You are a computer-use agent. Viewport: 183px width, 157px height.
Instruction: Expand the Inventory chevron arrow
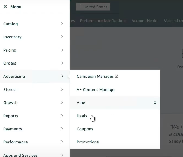[62, 37]
